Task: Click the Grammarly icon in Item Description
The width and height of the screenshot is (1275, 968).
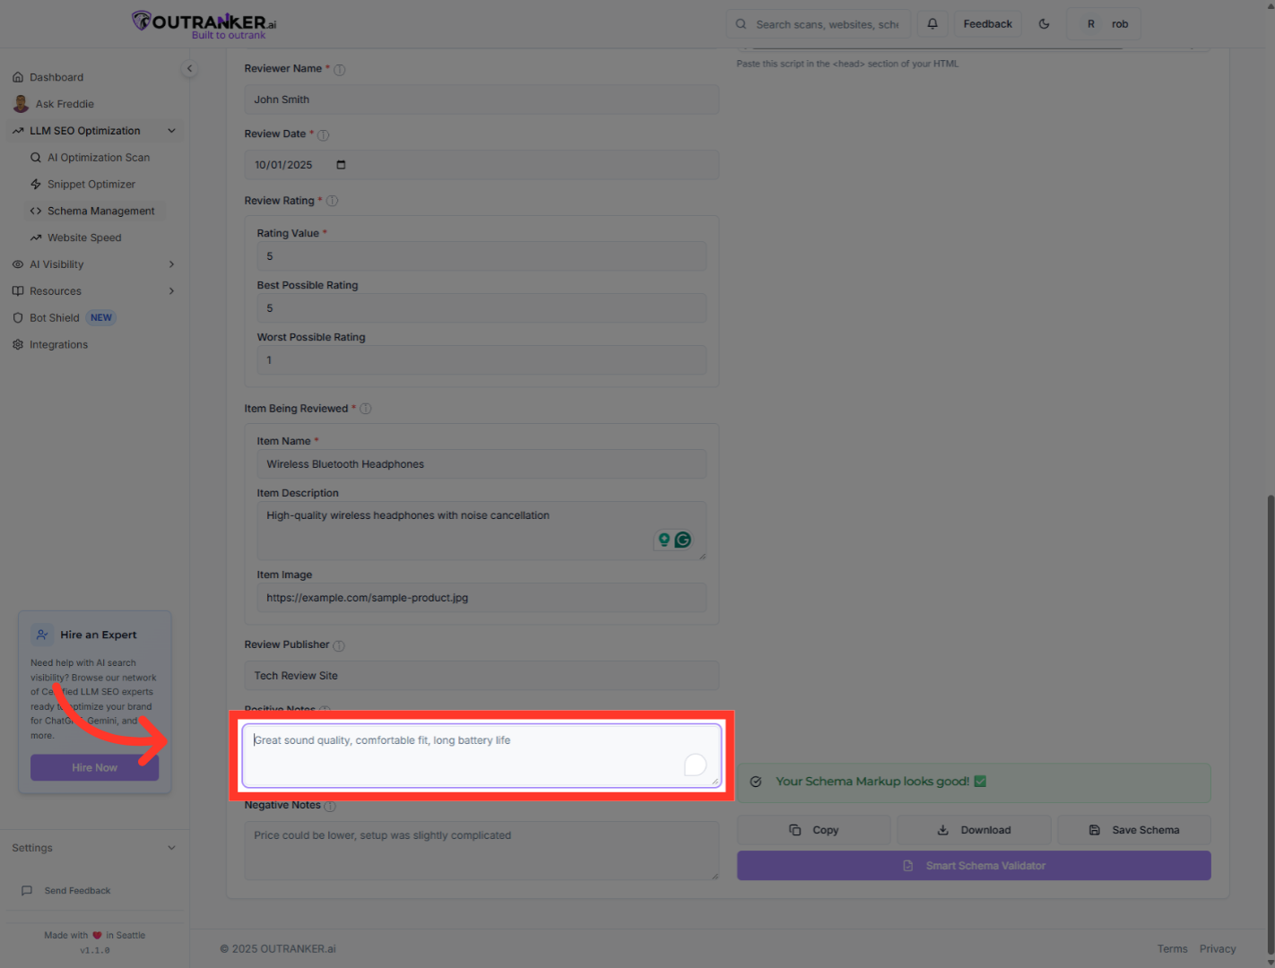Action: [x=683, y=540]
